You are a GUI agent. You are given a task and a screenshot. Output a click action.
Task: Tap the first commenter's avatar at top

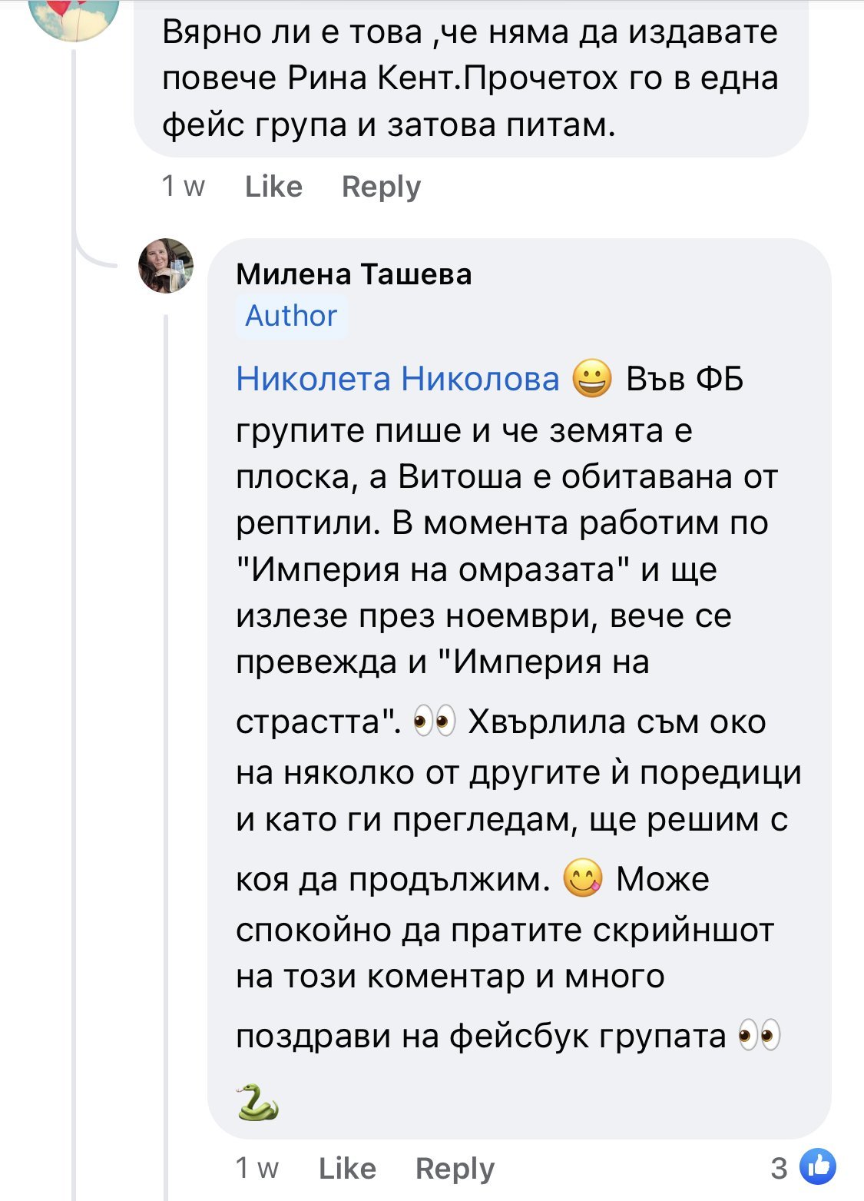73,15
